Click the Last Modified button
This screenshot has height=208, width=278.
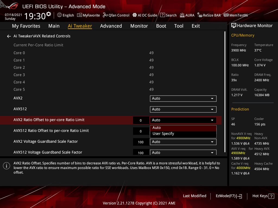[194, 196]
